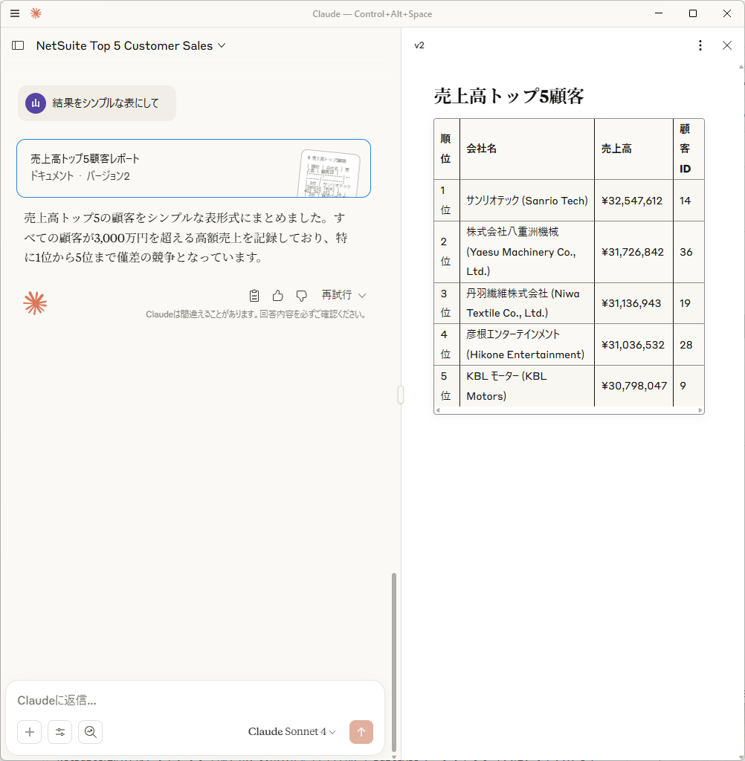Click 再試行 retry button
The height and width of the screenshot is (761, 745).
tap(337, 295)
